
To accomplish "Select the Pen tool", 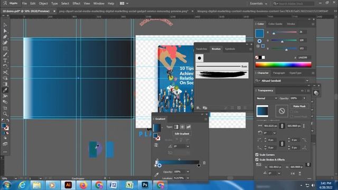I will (x=5, y=37).
